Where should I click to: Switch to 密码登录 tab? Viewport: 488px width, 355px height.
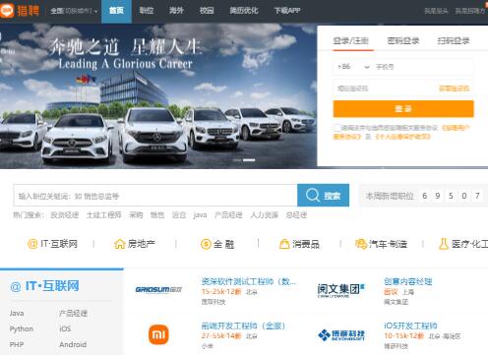click(403, 41)
